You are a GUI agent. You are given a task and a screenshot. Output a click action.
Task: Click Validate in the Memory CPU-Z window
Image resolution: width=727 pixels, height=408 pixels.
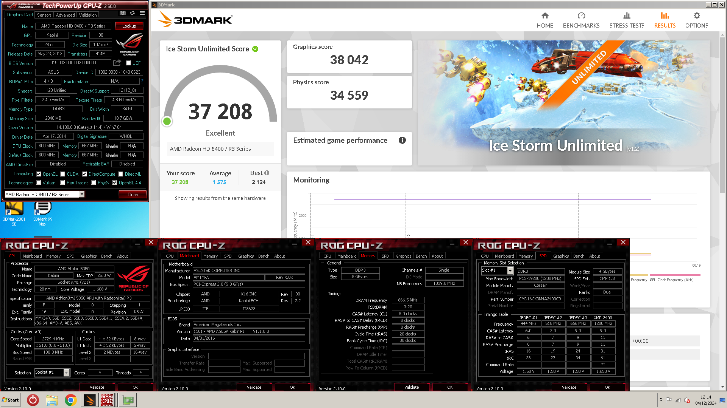point(412,387)
